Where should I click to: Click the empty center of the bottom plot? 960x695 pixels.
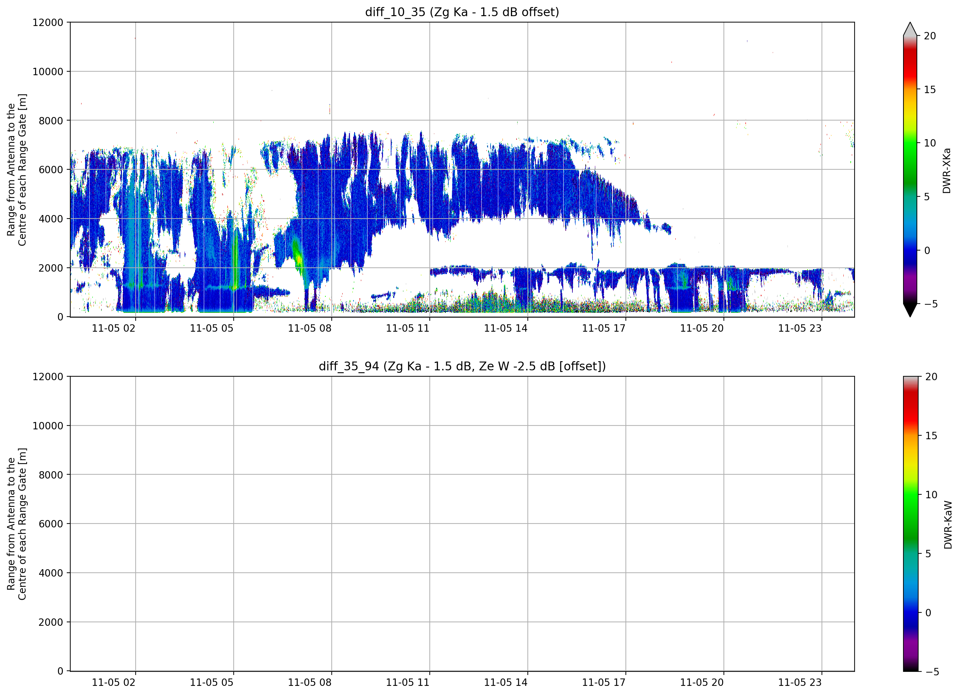coord(462,524)
